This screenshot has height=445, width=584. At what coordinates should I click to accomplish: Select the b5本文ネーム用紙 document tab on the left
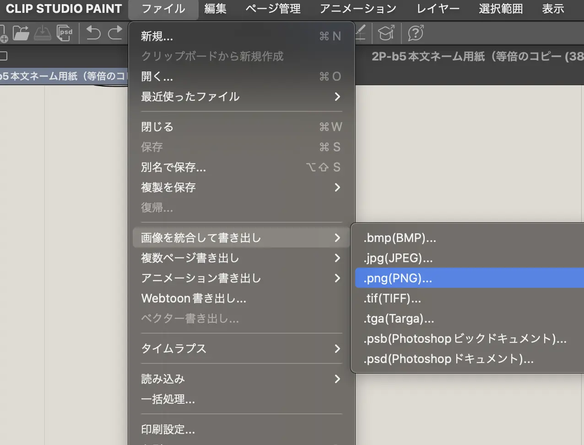[x=63, y=76]
